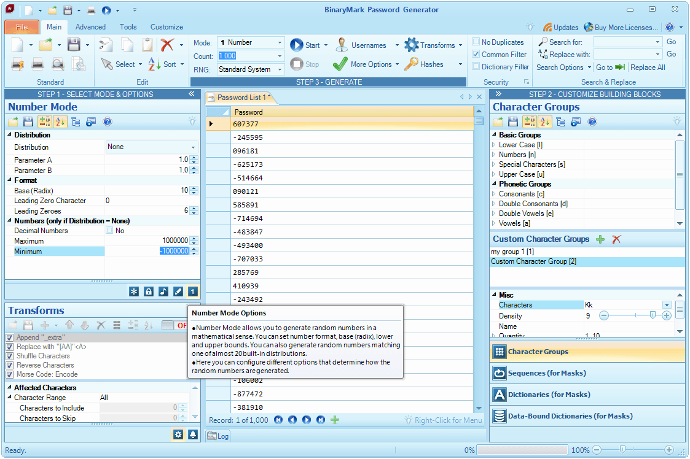Disable the Morse Code: Encode transform

click(x=9, y=374)
